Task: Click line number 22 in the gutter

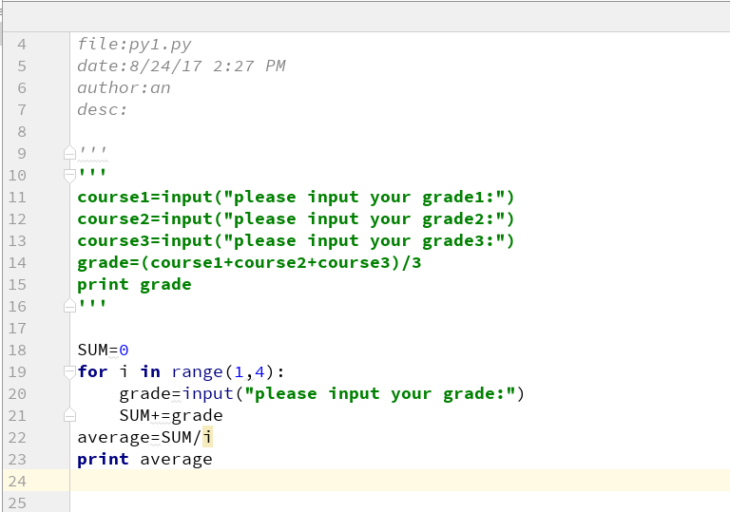Action: tap(17, 437)
